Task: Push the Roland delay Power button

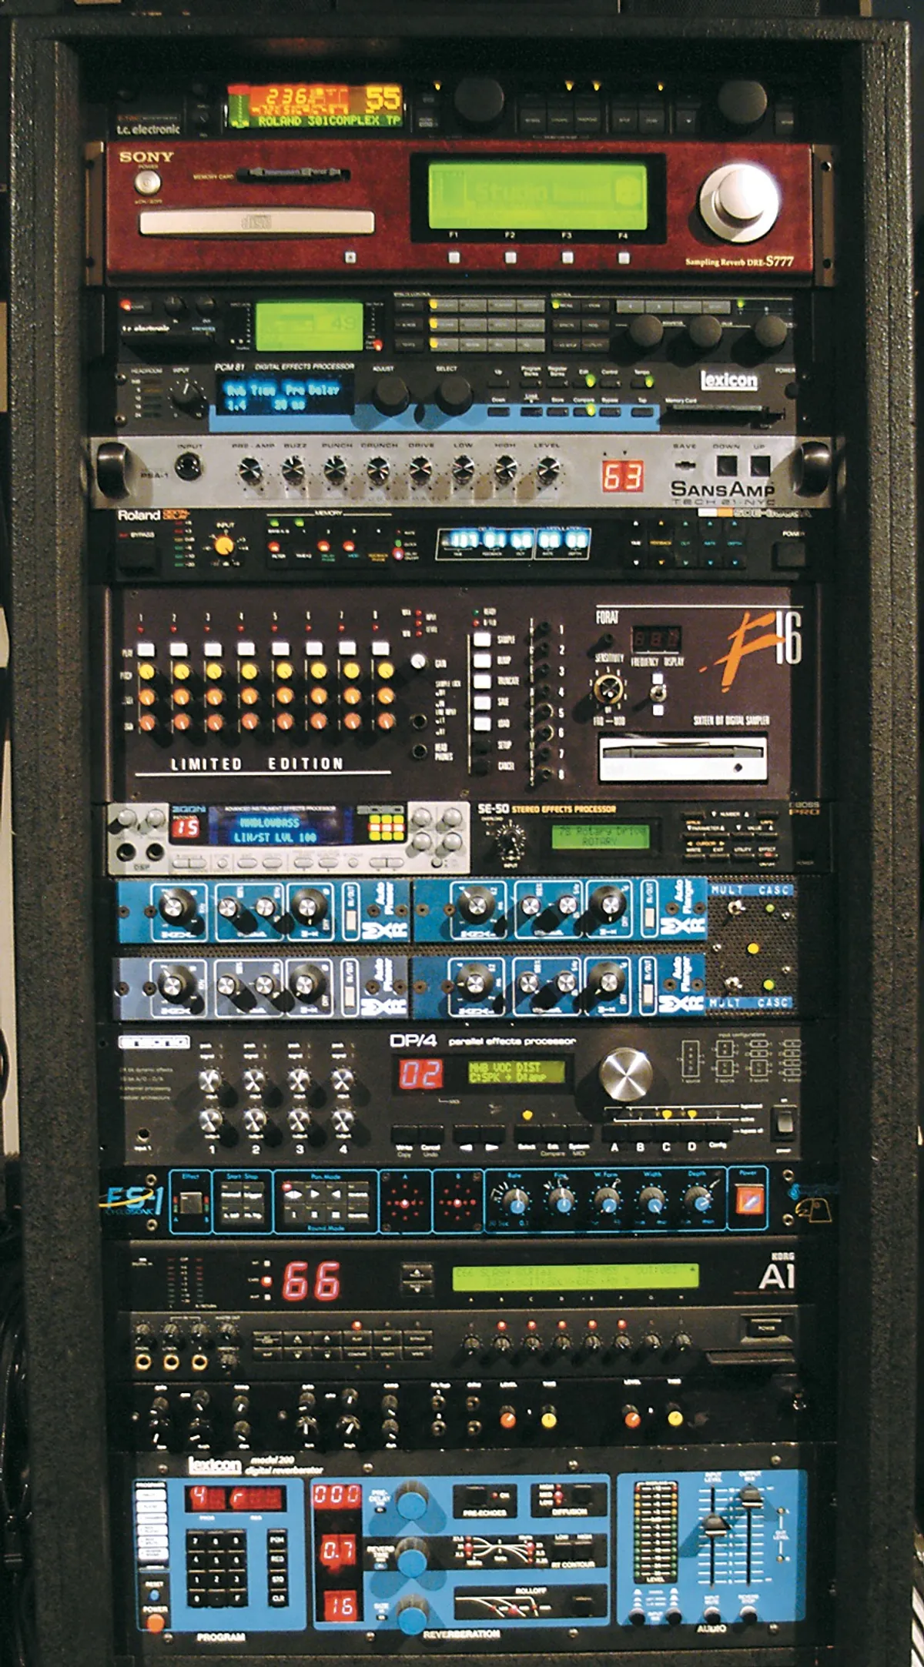Action: pyautogui.click(x=790, y=553)
